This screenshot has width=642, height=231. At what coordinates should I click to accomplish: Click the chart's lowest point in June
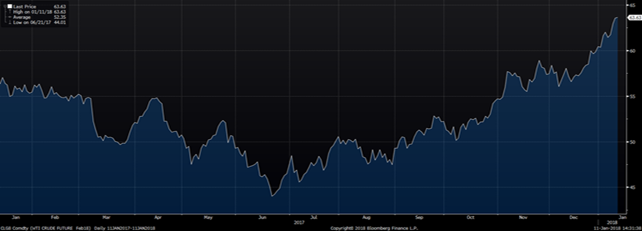(272, 196)
